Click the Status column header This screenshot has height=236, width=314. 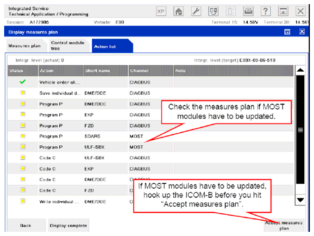[23, 71]
